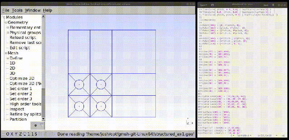The image size is (289, 140).
Task: Set X-axis view in status bar
Action: (12, 134)
